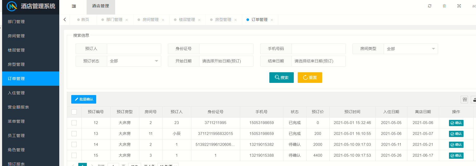This screenshot has height=166, width=476.
Task: Open 菜单管理 in the sidebar
Action: click(31, 121)
